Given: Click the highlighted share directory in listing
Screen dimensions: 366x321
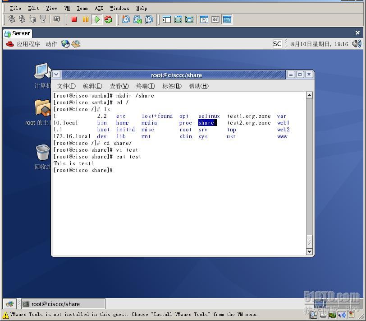Looking at the screenshot, I should (207, 123).
